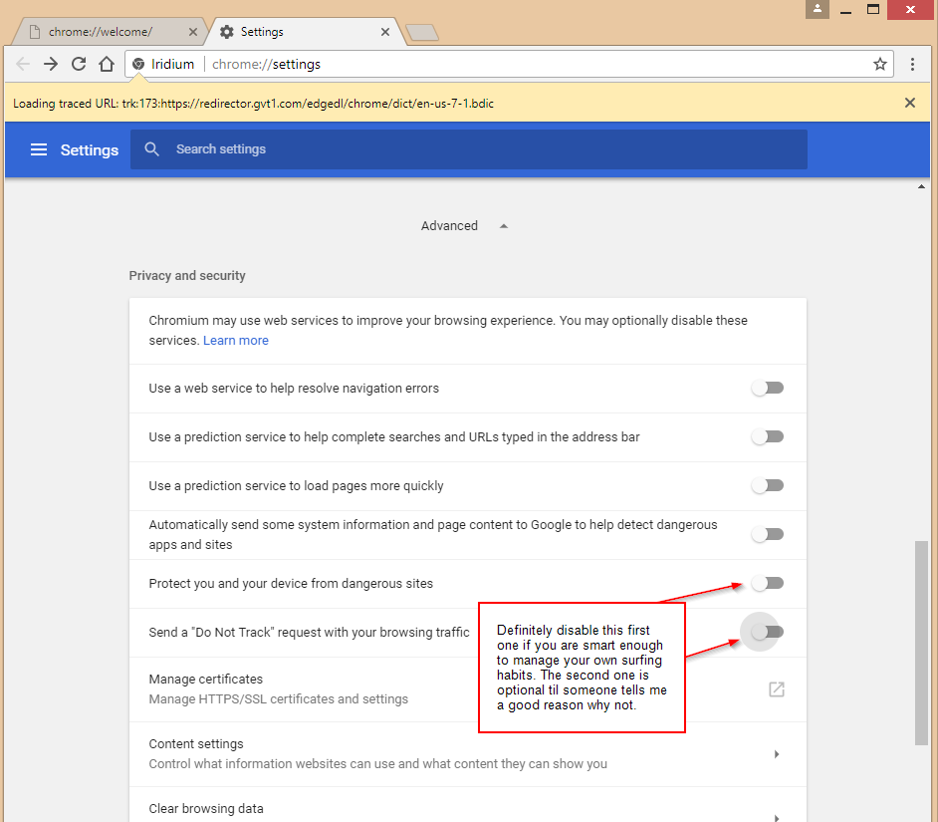
Task: Close the Settings tab
Action: [x=385, y=32]
